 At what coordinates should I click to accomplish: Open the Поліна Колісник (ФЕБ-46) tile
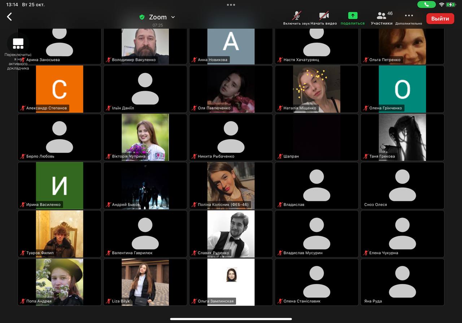click(231, 185)
